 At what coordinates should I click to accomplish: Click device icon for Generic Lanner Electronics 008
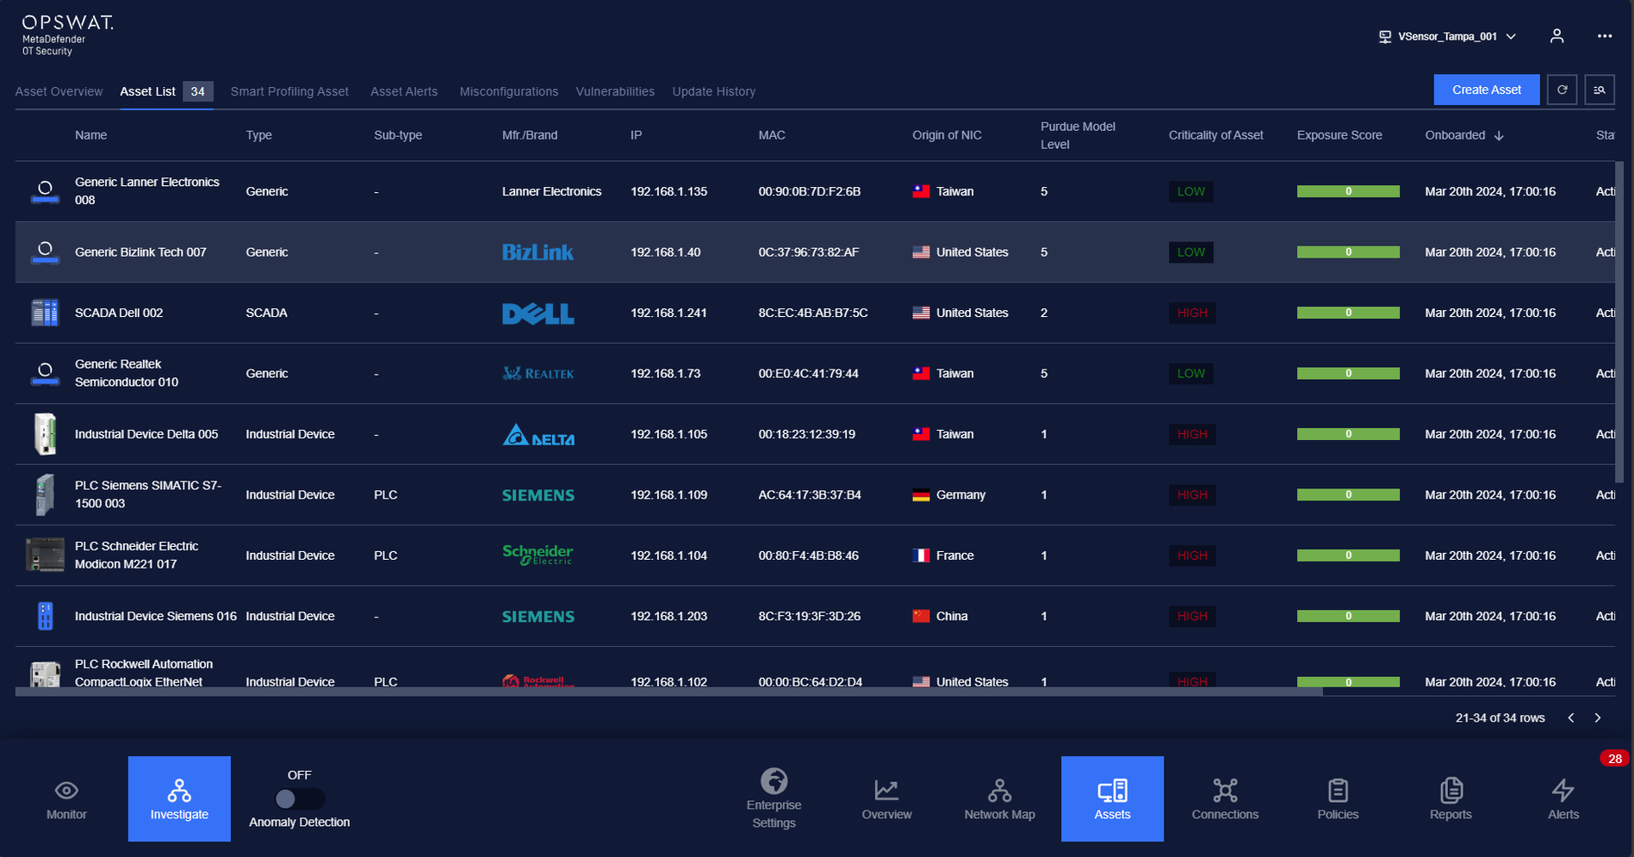(45, 191)
